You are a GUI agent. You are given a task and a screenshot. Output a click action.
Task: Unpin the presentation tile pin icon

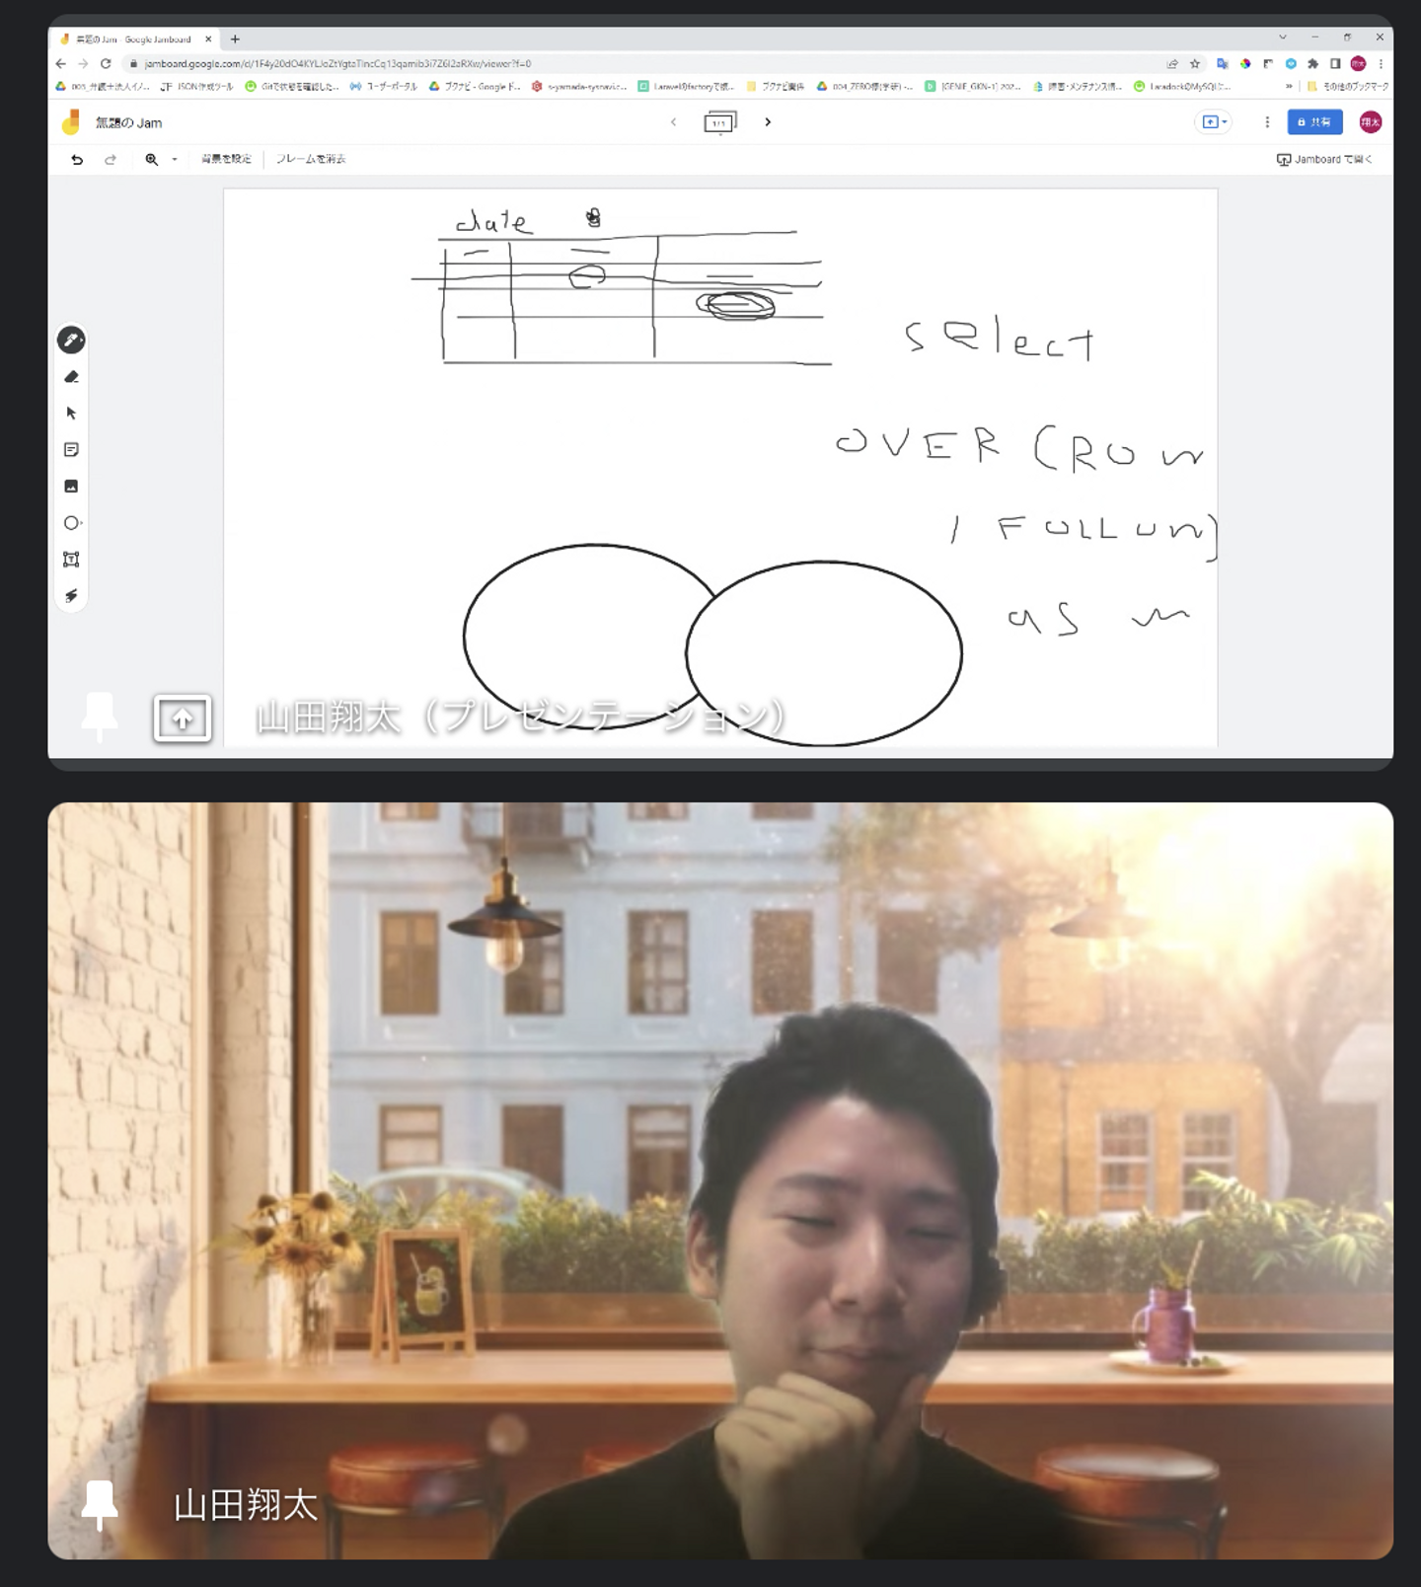(x=100, y=718)
